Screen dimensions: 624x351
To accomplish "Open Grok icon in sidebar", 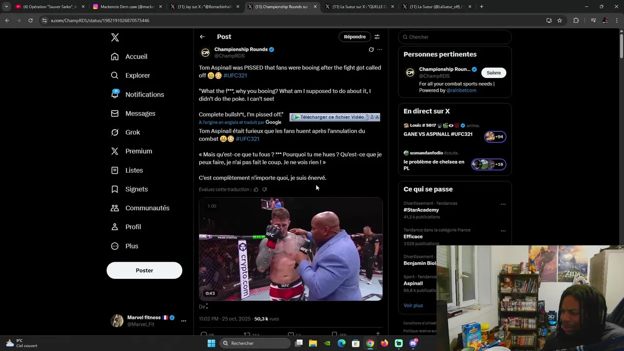I will click(115, 133).
